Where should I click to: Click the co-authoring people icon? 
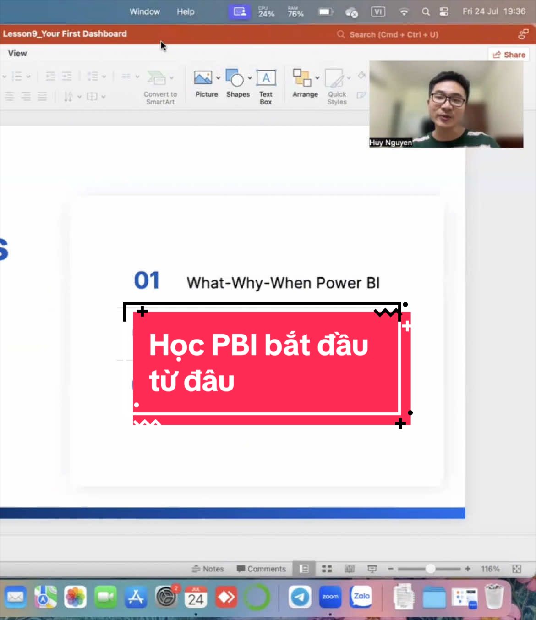(x=523, y=34)
